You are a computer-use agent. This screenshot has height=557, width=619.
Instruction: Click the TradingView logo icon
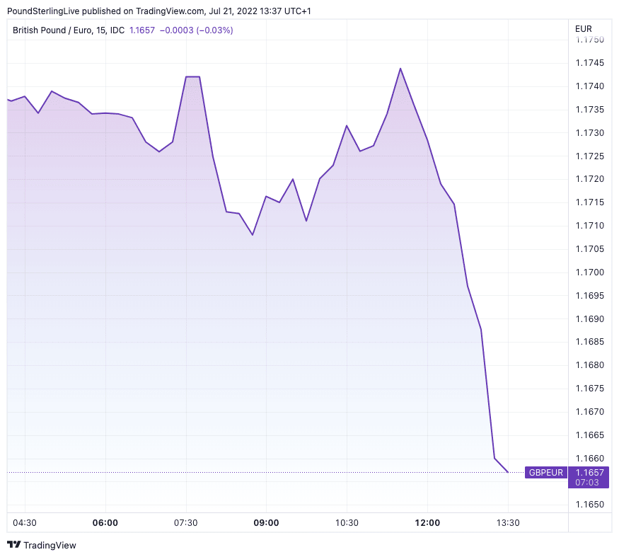pos(13,545)
